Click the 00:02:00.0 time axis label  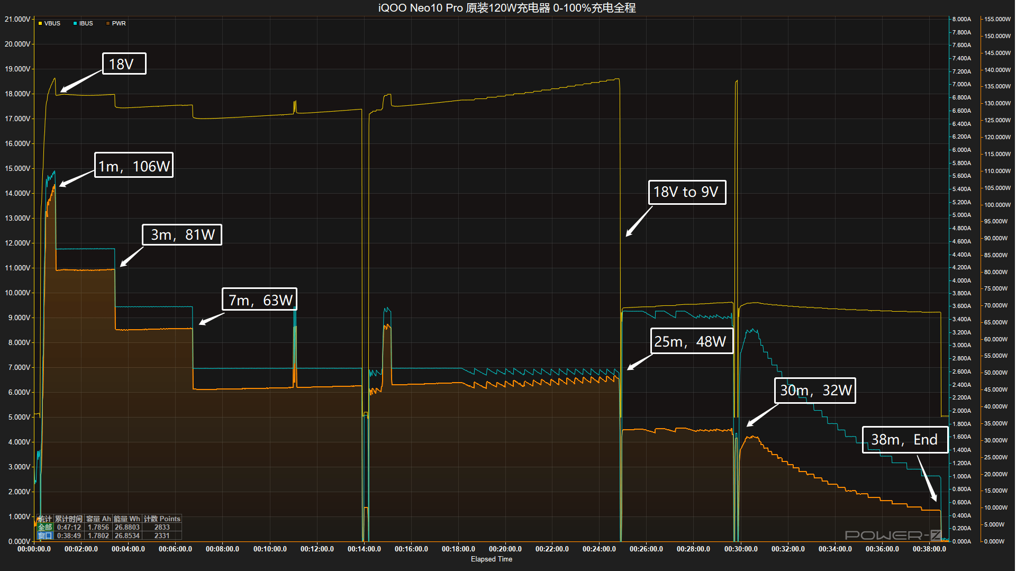(x=81, y=549)
